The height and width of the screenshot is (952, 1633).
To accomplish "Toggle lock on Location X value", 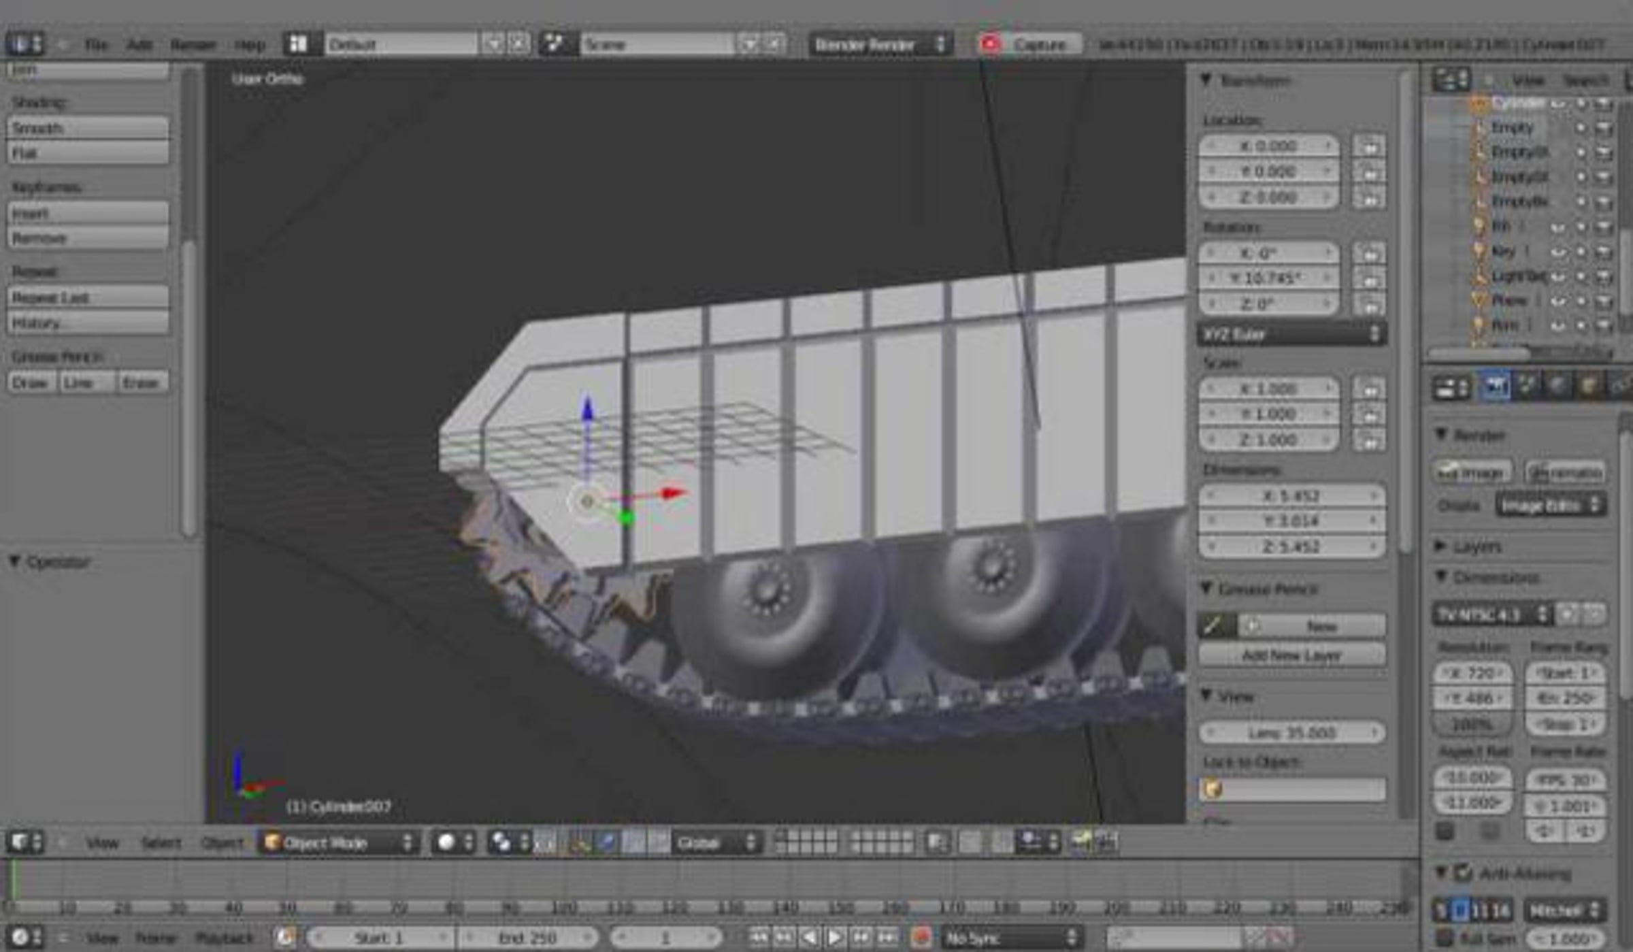I will tap(1369, 146).
